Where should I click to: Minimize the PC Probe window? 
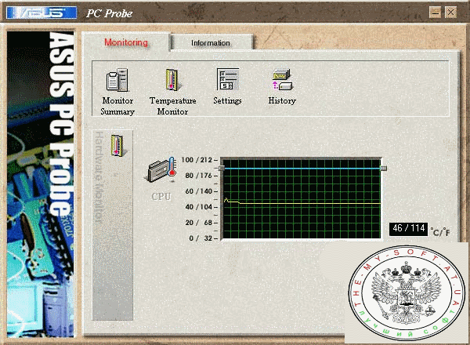click(x=437, y=13)
